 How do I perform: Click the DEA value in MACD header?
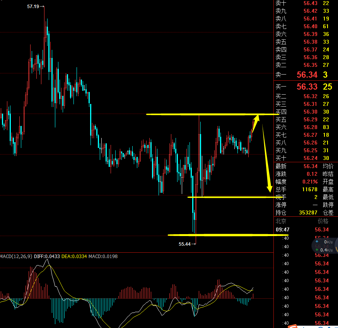[74, 256]
